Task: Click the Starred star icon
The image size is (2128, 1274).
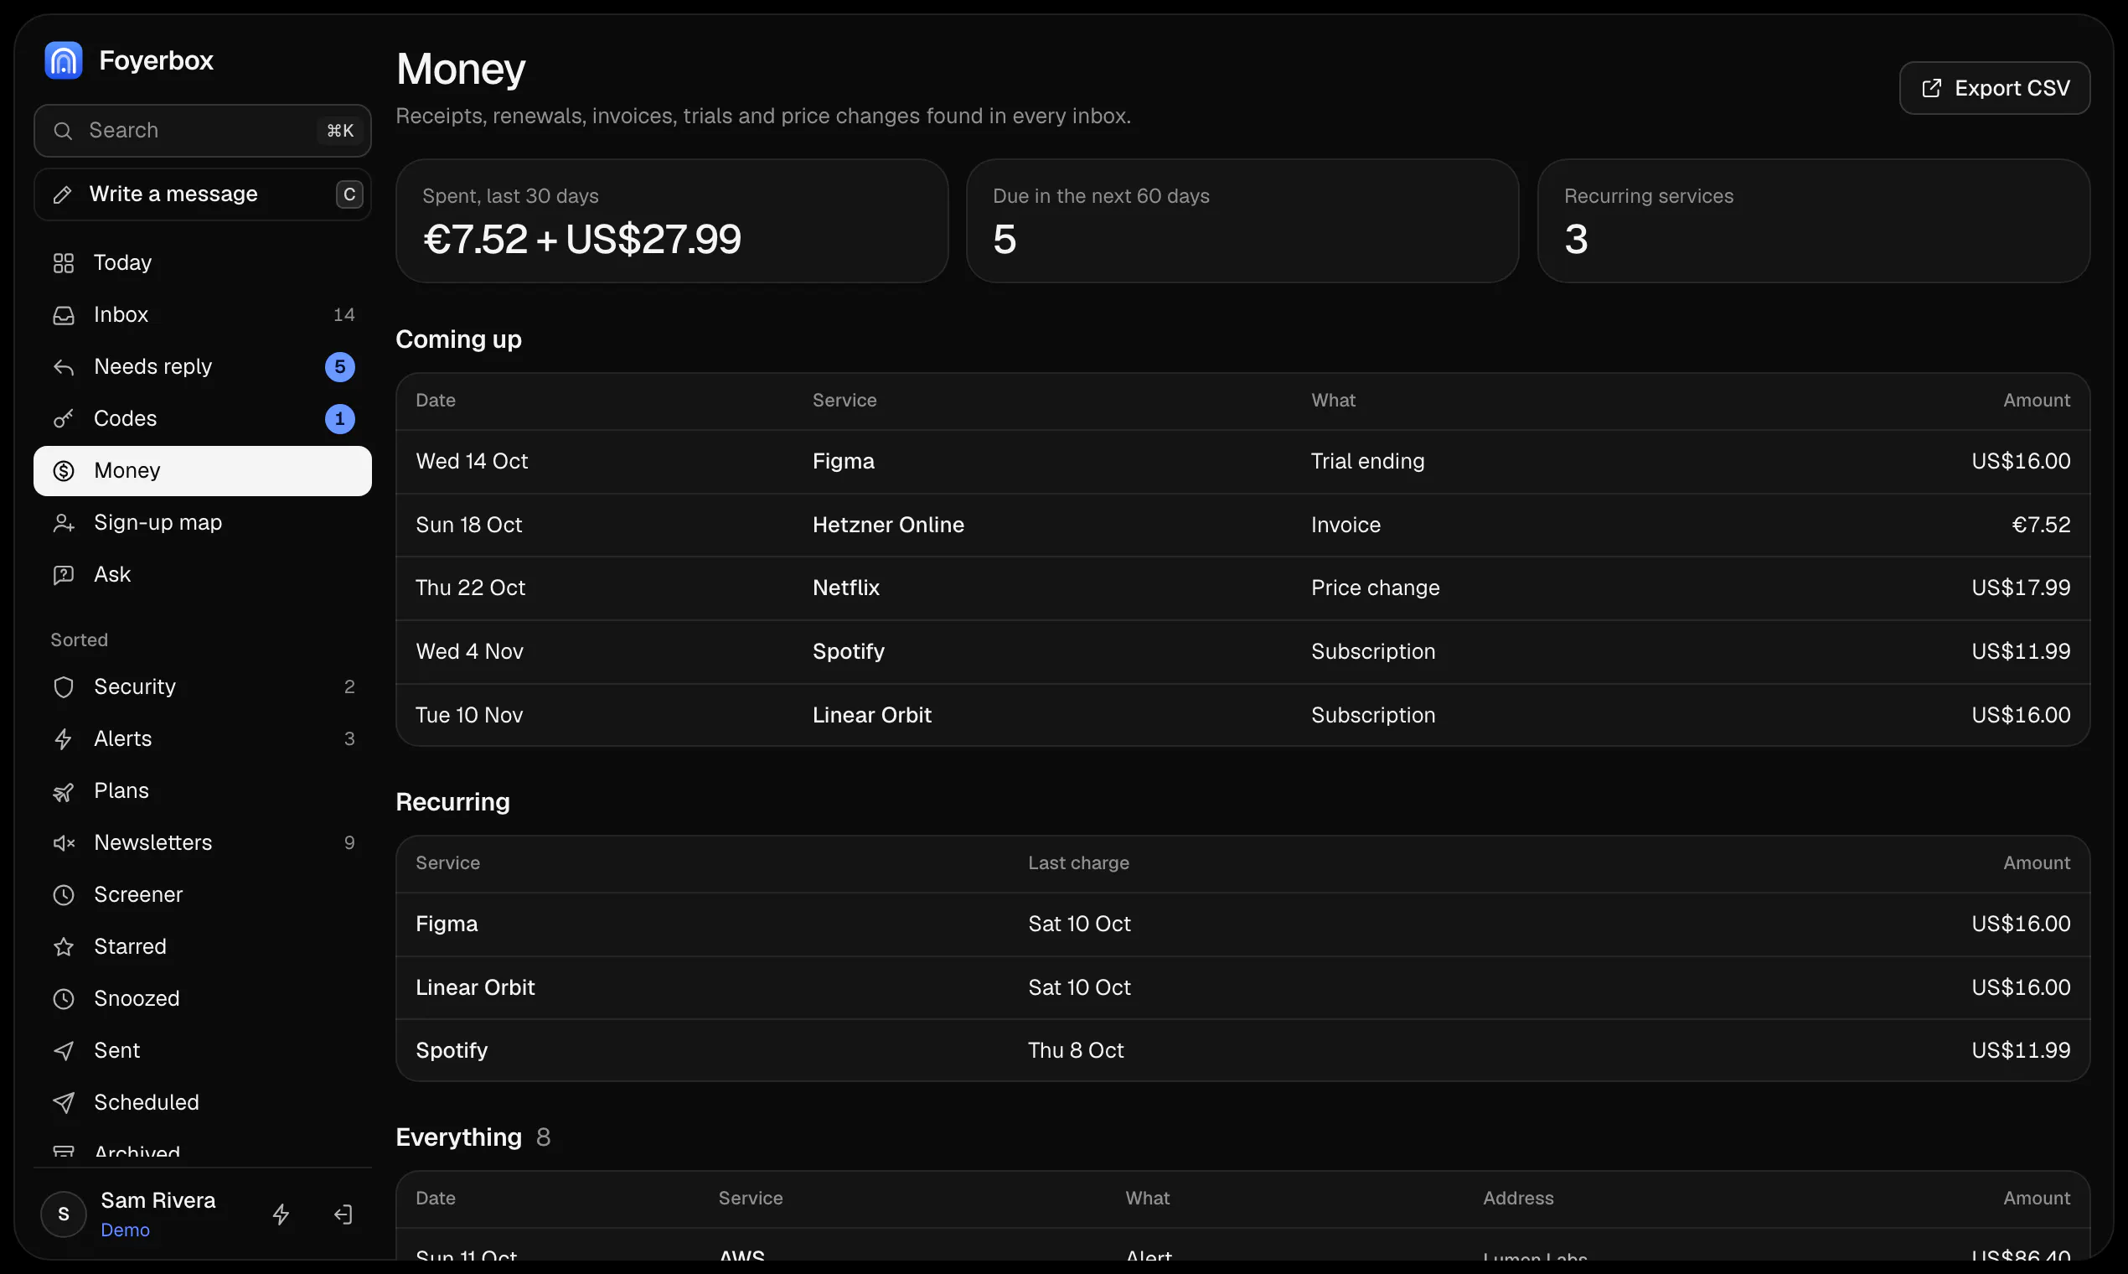Action: 64,947
